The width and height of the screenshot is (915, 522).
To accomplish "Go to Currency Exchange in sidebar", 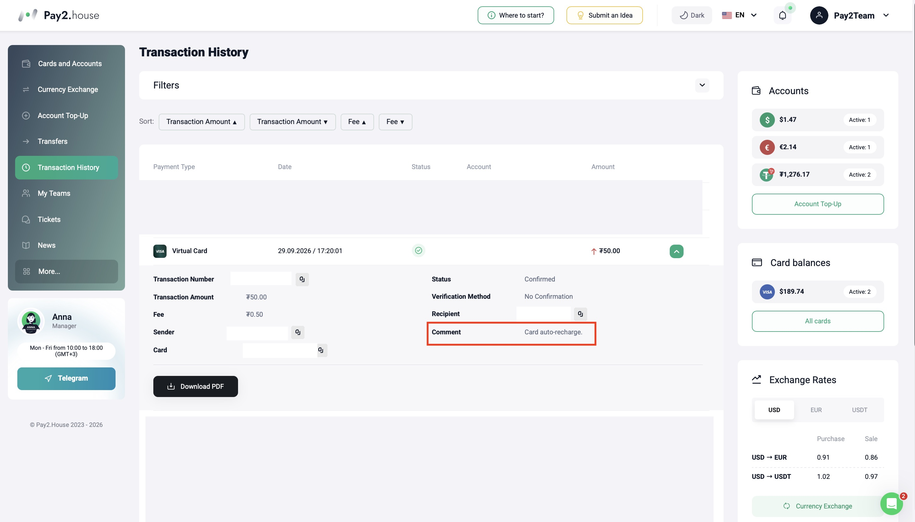I will coord(66,90).
